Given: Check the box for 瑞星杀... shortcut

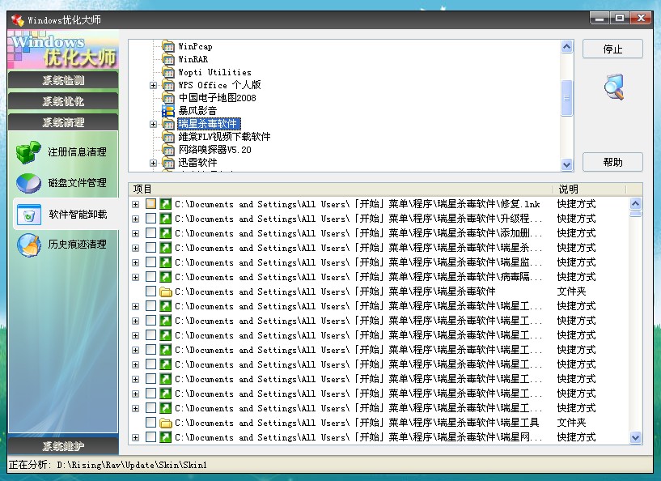Looking at the screenshot, I should [151, 248].
